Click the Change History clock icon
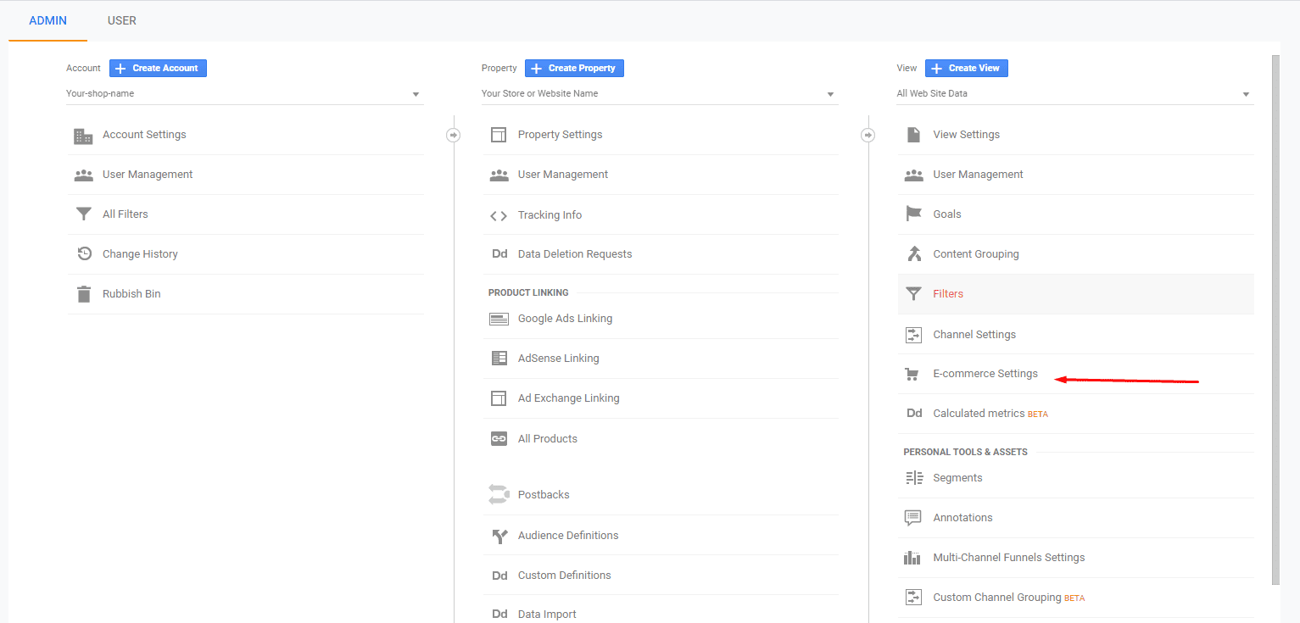 (83, 254)
